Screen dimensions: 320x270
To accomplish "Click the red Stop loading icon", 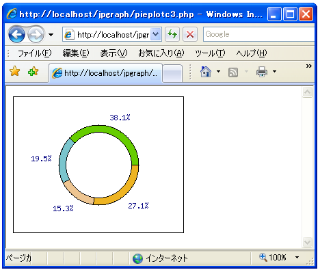I will pyautogui.click(x=190, y=34).
